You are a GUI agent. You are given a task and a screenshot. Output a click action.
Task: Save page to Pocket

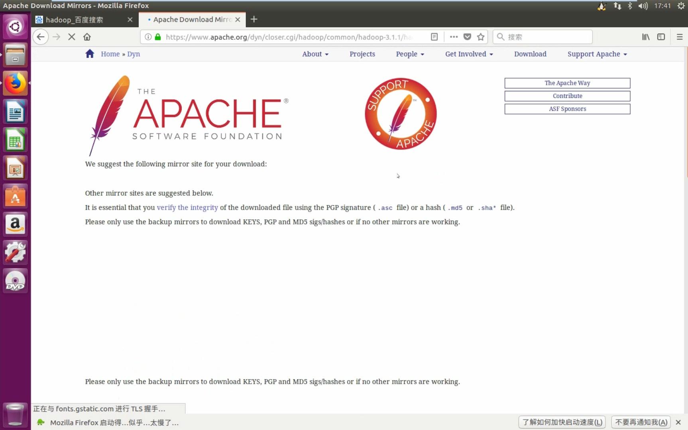[x=467, y=37]
